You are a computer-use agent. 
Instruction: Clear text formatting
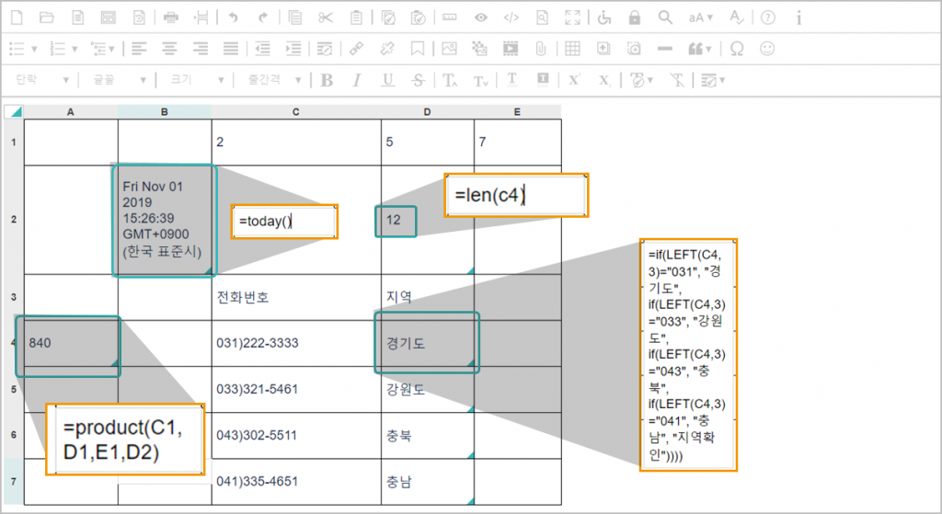pyautogui.click(x=677, y=80)
